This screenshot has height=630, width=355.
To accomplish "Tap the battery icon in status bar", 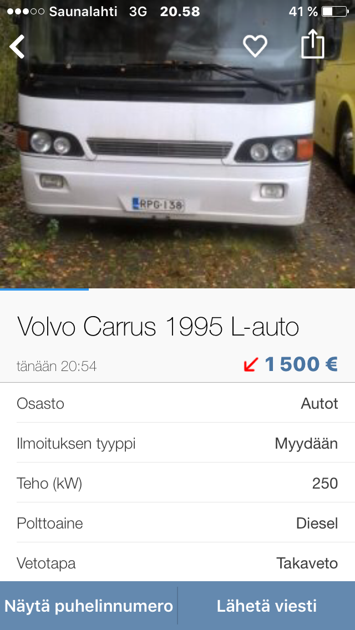I will tap(335, 12).
